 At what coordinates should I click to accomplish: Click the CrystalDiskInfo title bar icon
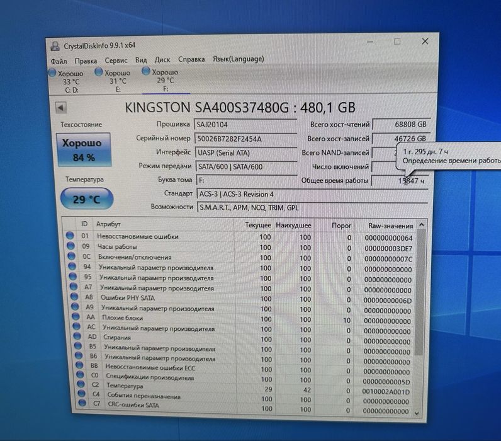click(x=55, y=47)
